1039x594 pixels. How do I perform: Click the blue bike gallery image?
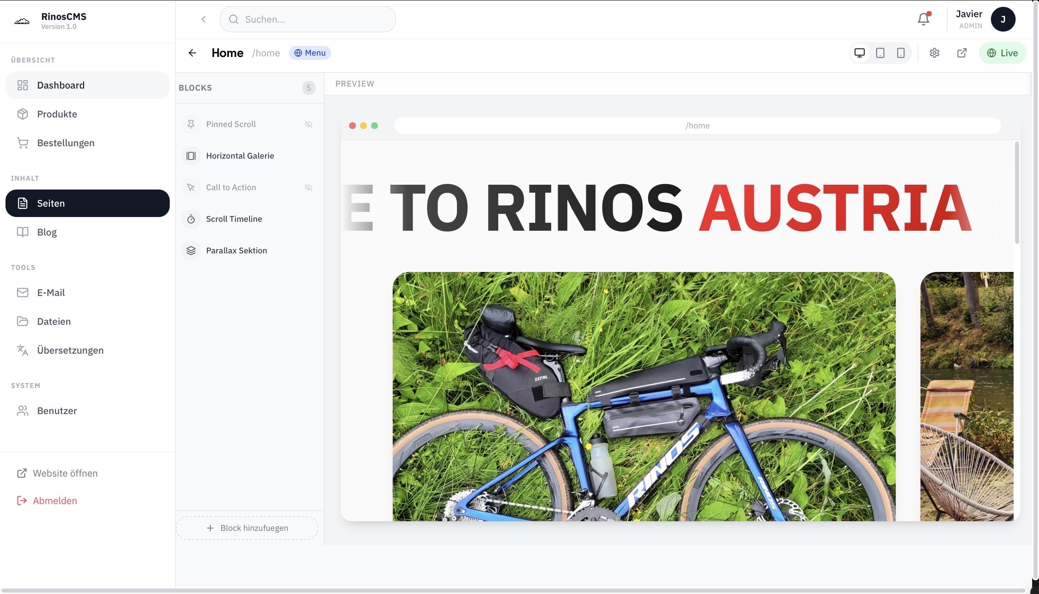(x=644, y=397)
